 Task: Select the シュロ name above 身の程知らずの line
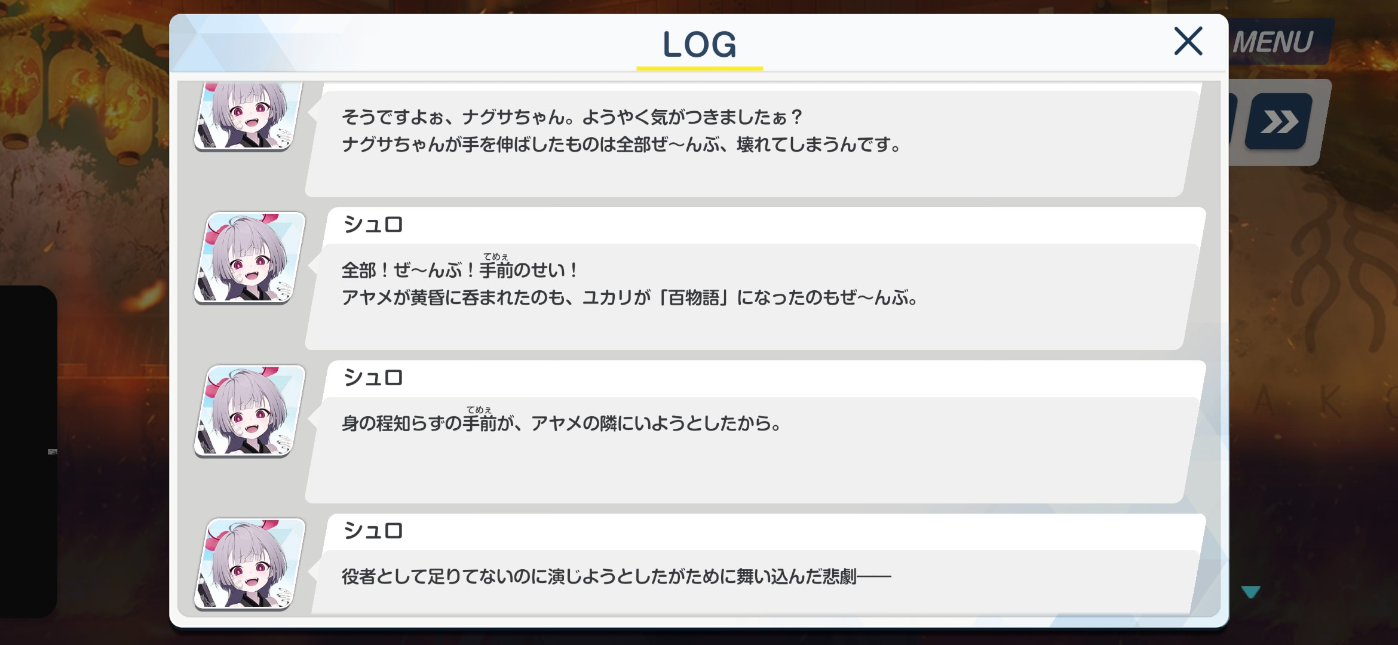(373, 377)
